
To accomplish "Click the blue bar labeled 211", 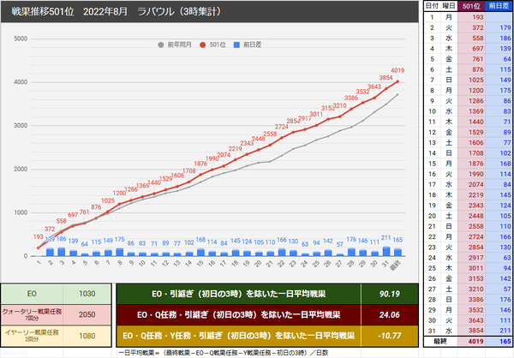I will tap(386, 252).
